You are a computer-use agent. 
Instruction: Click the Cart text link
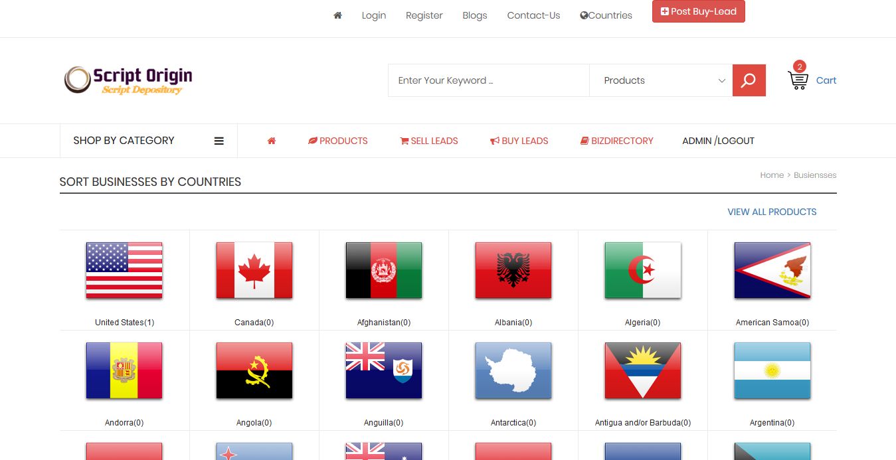pyautogui.click(x=826, y=80)
